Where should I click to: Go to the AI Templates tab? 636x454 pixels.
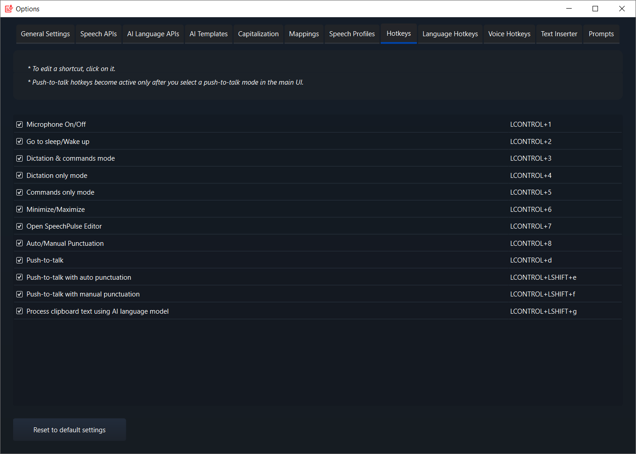208,34
